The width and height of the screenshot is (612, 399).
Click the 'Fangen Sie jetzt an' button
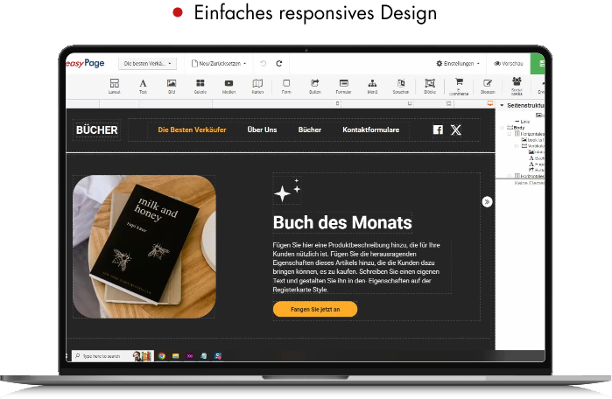[x=315, y=309]
